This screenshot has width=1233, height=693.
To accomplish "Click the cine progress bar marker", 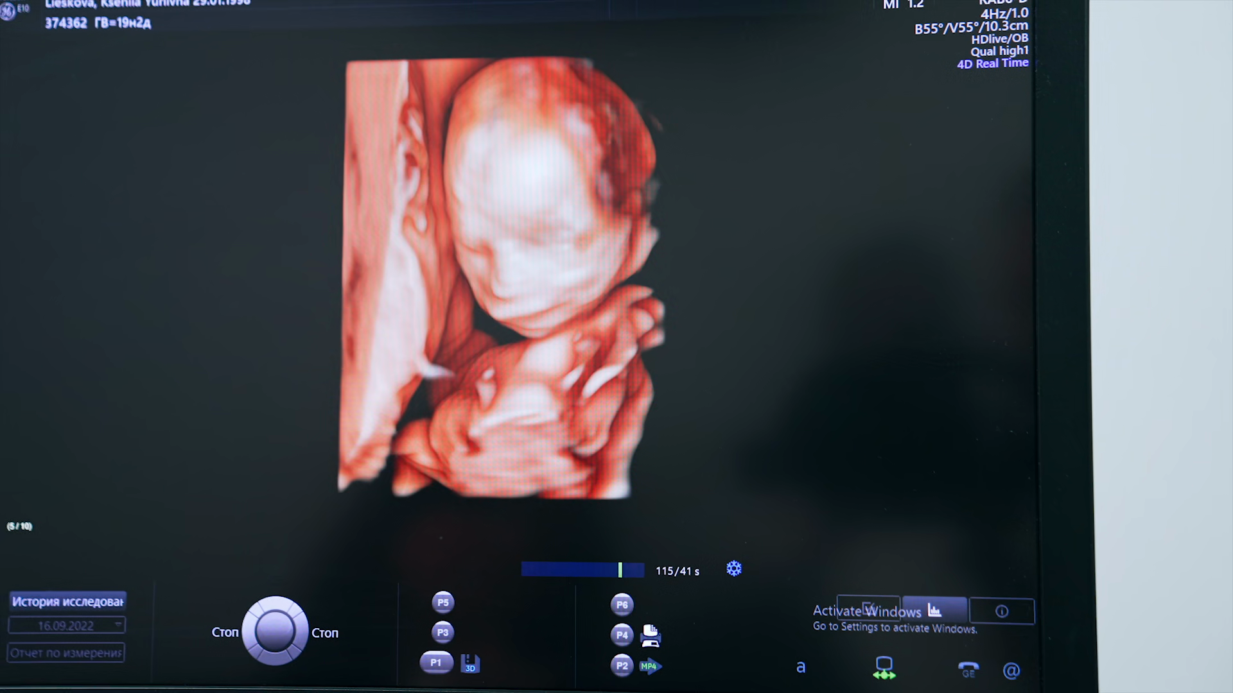I will coord(620,570).
